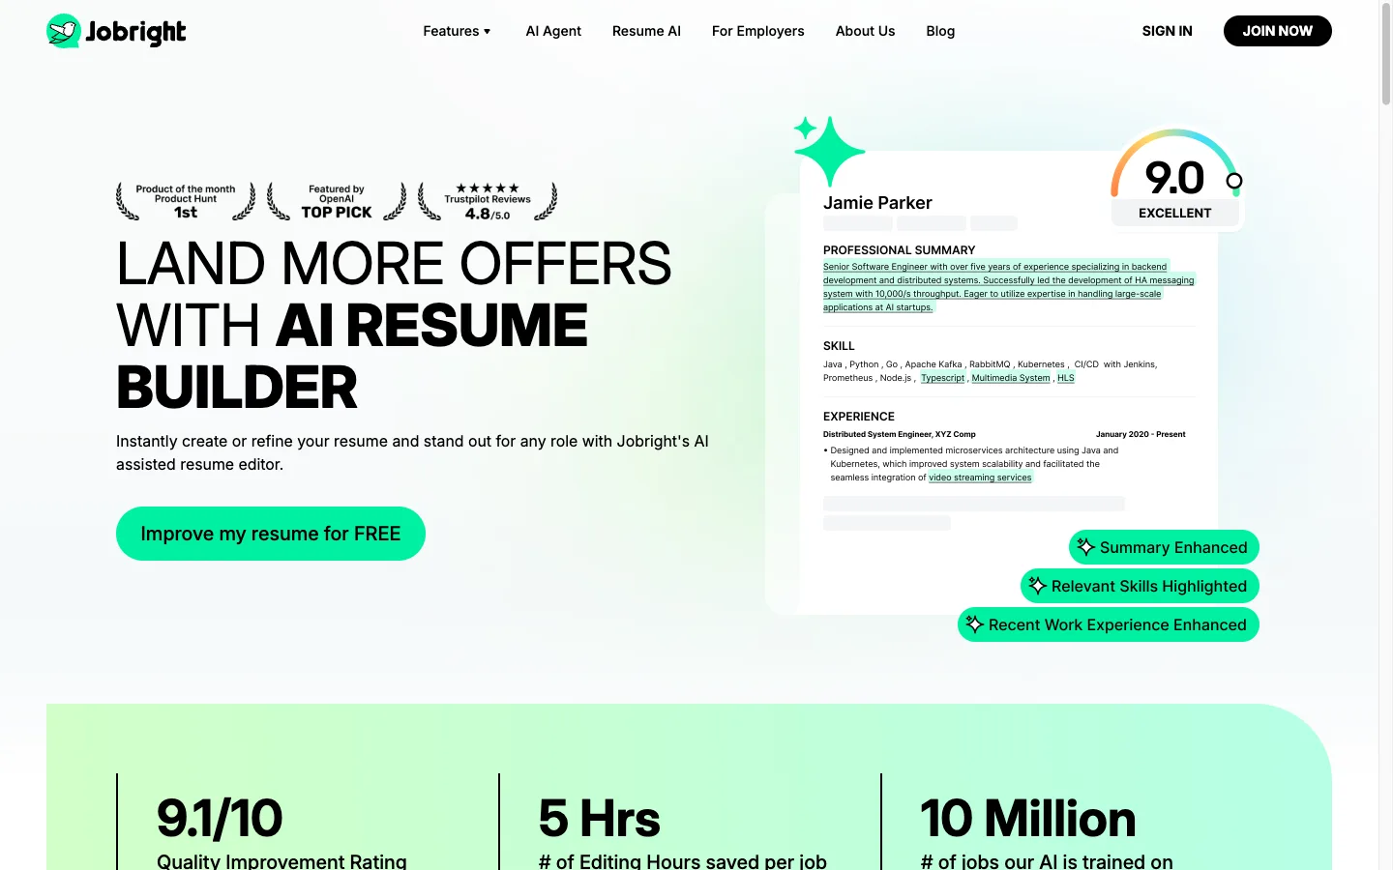Click sparkle icon in Relevant Skills Highlighted tag
The image size is (1393, 870).
(1037, 586)
